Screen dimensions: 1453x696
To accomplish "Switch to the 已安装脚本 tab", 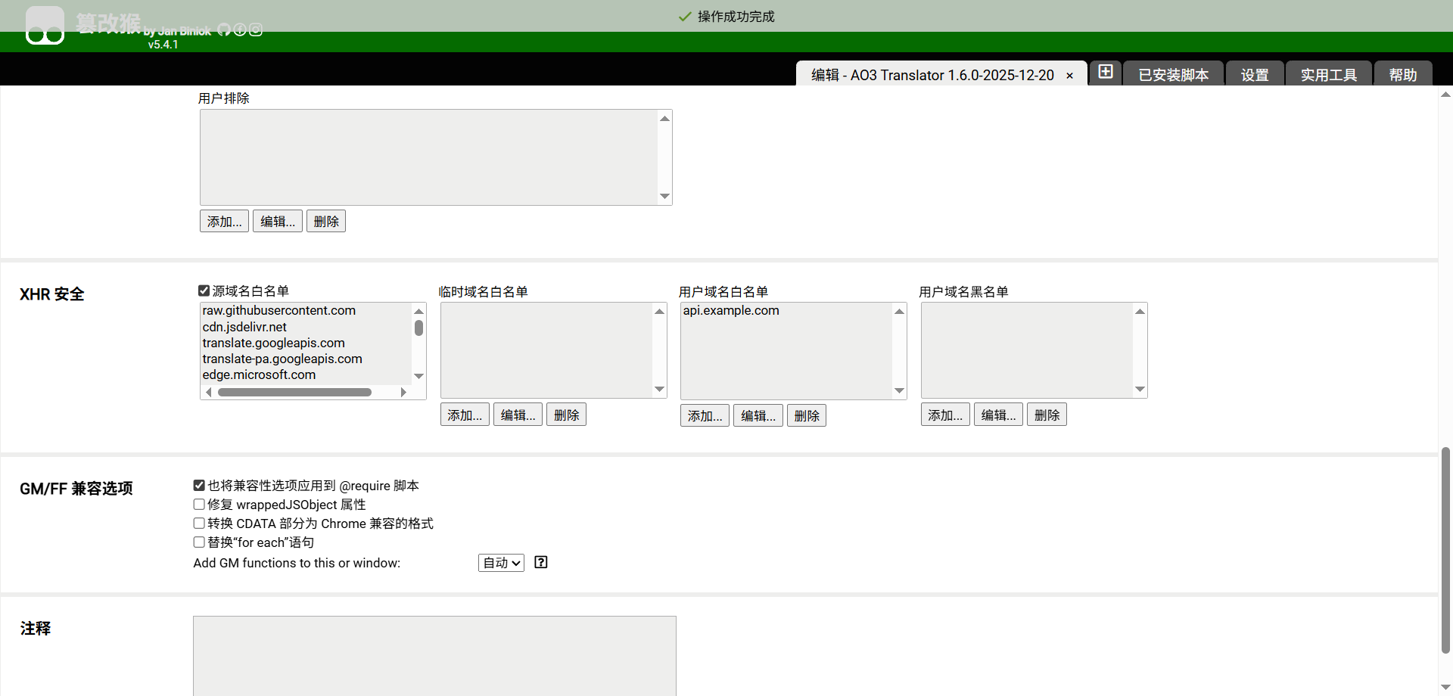I will [x=1173, y=75].
